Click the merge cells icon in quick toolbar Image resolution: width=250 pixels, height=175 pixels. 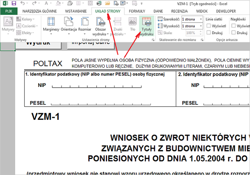click(x=90, y=3)
